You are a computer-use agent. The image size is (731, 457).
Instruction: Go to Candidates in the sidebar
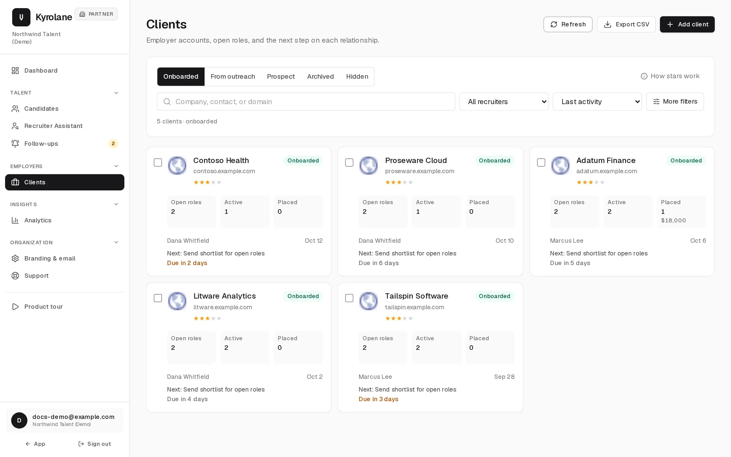(x=65, y=108)
